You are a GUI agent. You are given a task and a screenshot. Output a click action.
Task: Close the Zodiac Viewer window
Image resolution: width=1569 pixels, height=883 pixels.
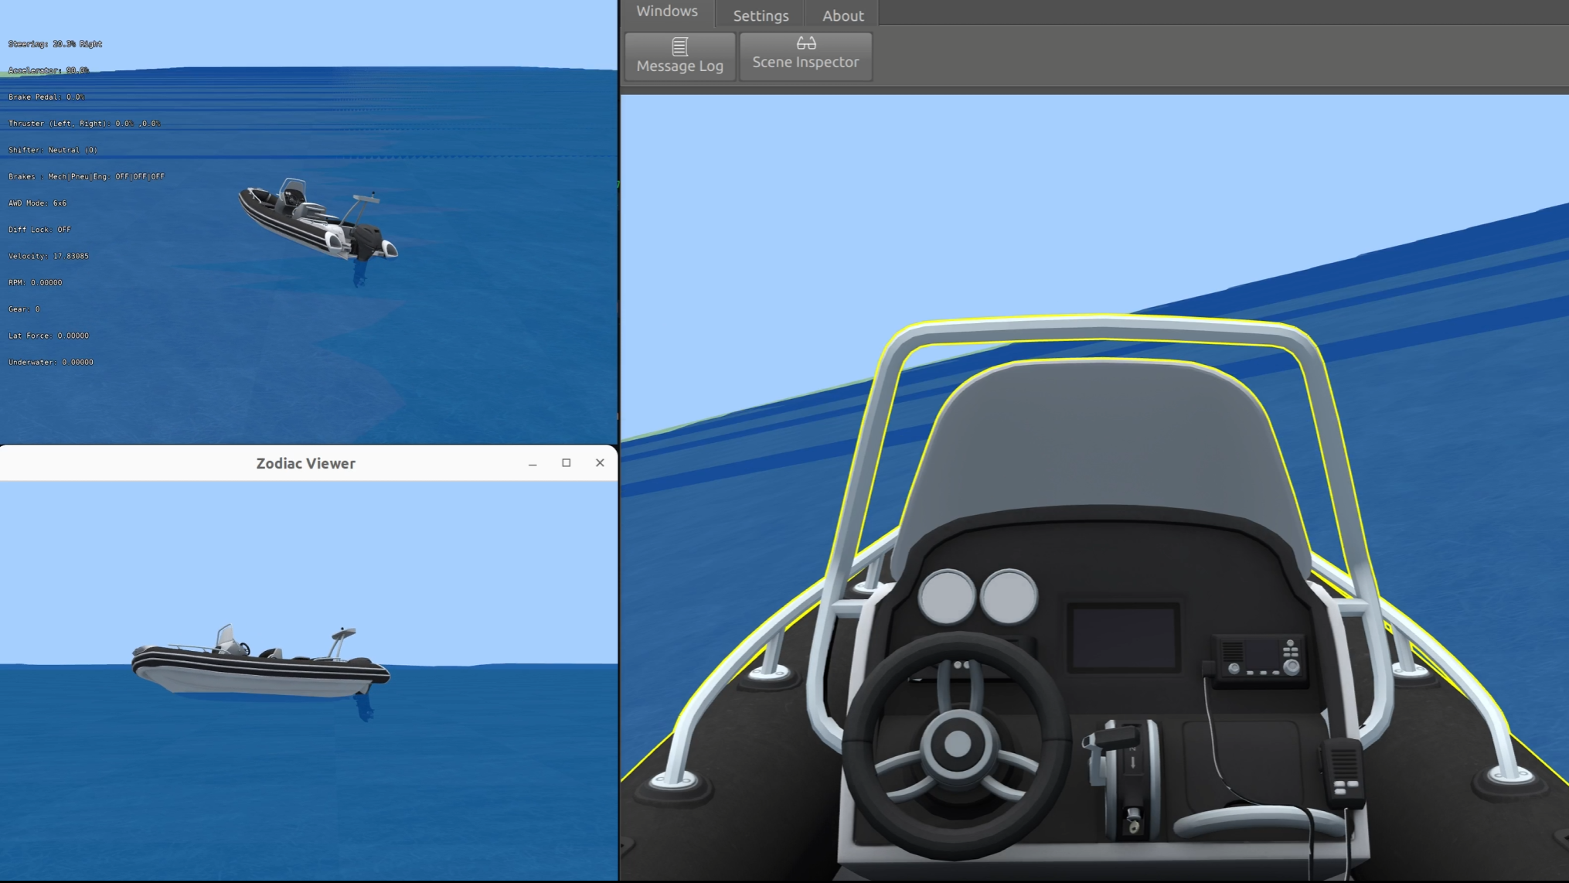(x=600, y=462)
